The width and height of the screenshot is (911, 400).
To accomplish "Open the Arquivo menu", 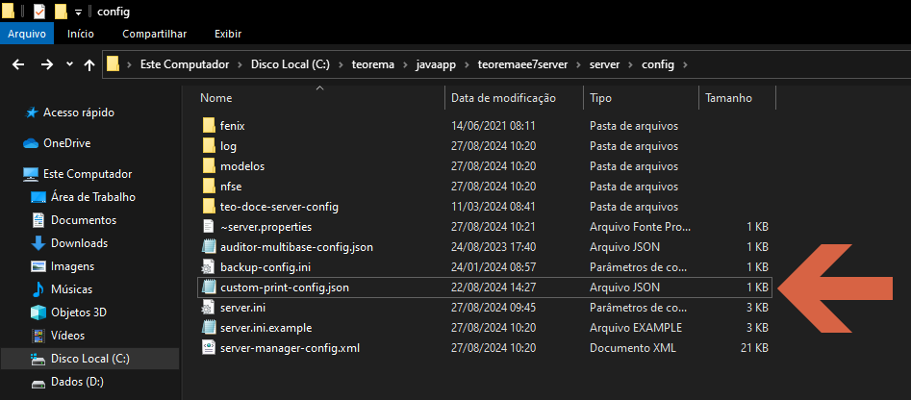I will (27, 34).
